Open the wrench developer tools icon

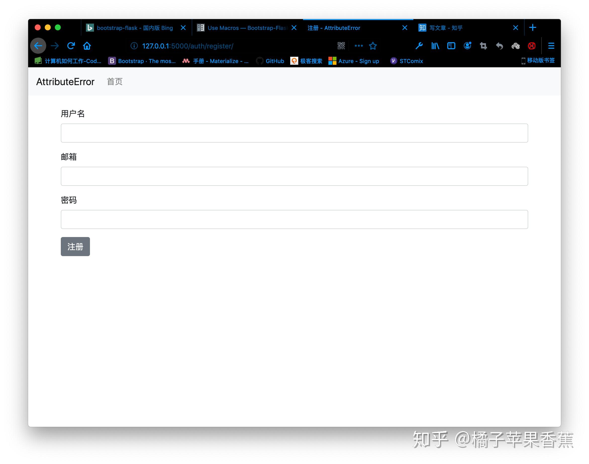coord(419,46)
